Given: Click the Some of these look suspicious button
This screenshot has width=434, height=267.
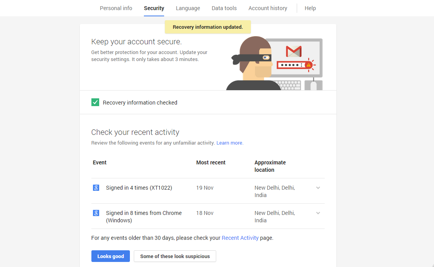Looking at the screenshot, I should tap(175, 256).
